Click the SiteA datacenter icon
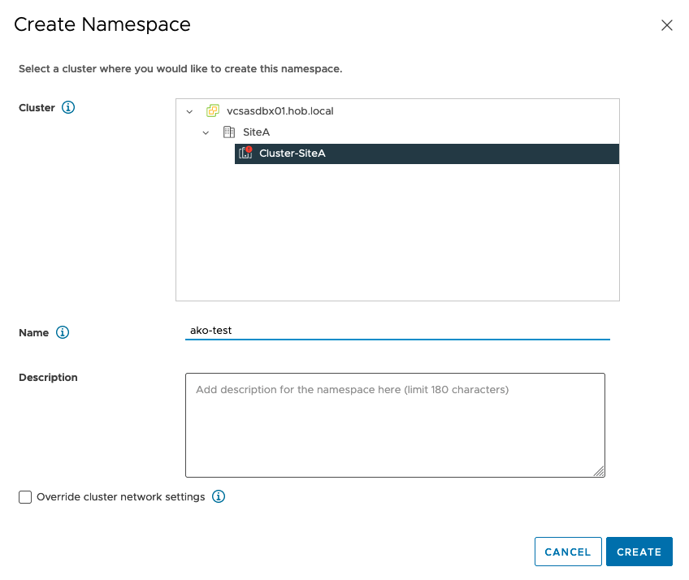 point(228,132)
